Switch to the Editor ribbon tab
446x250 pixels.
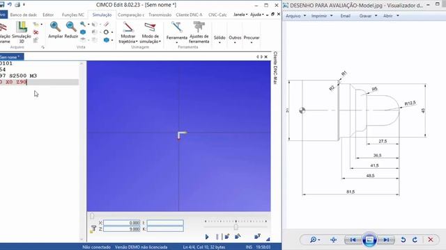[48, 15]
